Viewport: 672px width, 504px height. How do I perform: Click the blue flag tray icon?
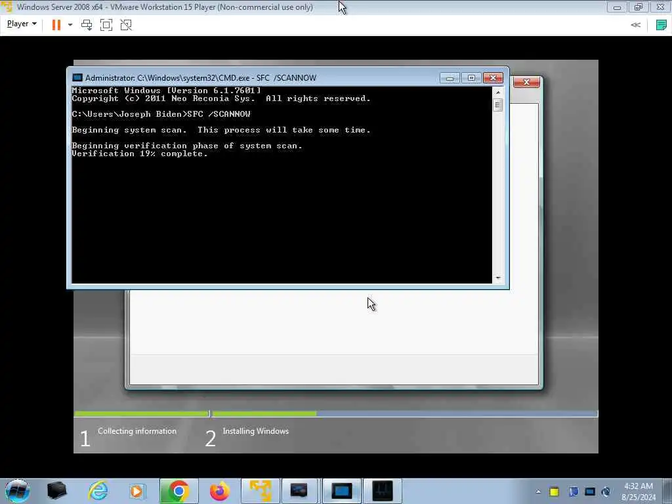pos(573,492)
